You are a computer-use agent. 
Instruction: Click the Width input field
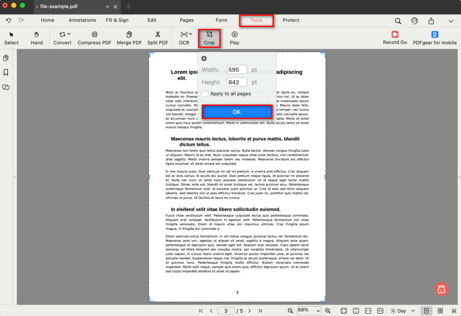[x=237, y=70]
